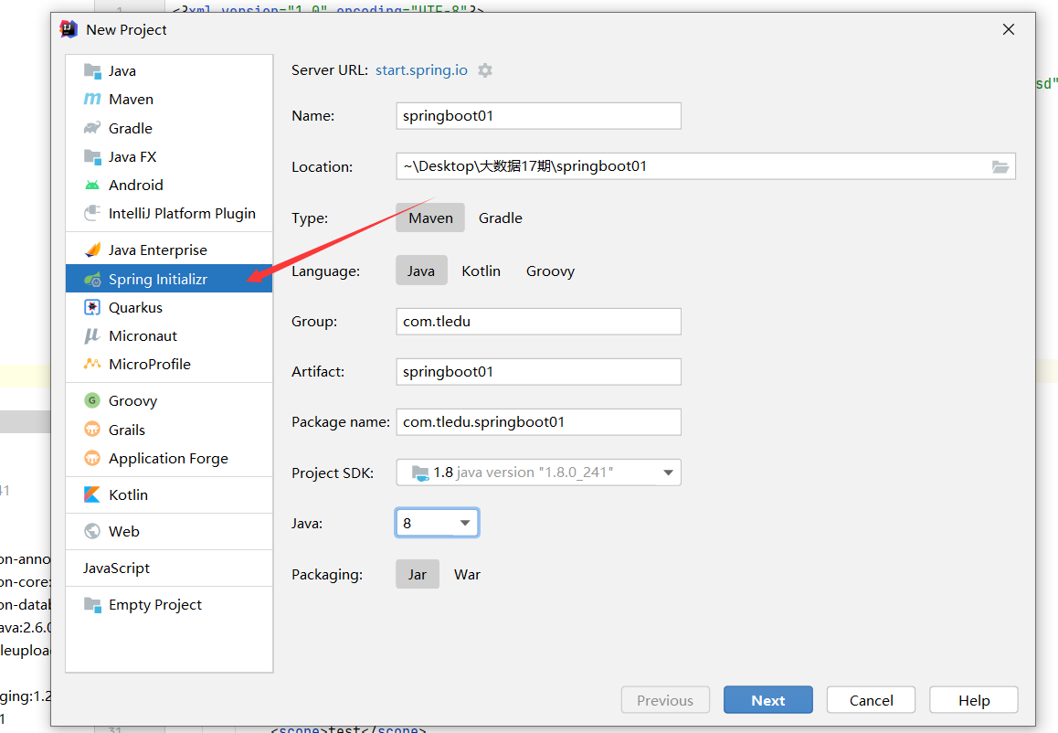Select the Grails icon
The image size is (1058, 733).
pos(92,430)
